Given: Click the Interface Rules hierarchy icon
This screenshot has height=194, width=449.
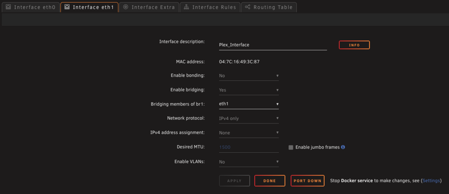Looking at the screenshot, I should point(186,7).
